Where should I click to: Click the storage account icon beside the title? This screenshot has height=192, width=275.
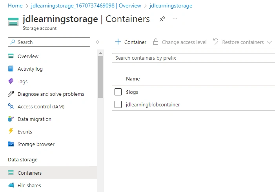13,22
